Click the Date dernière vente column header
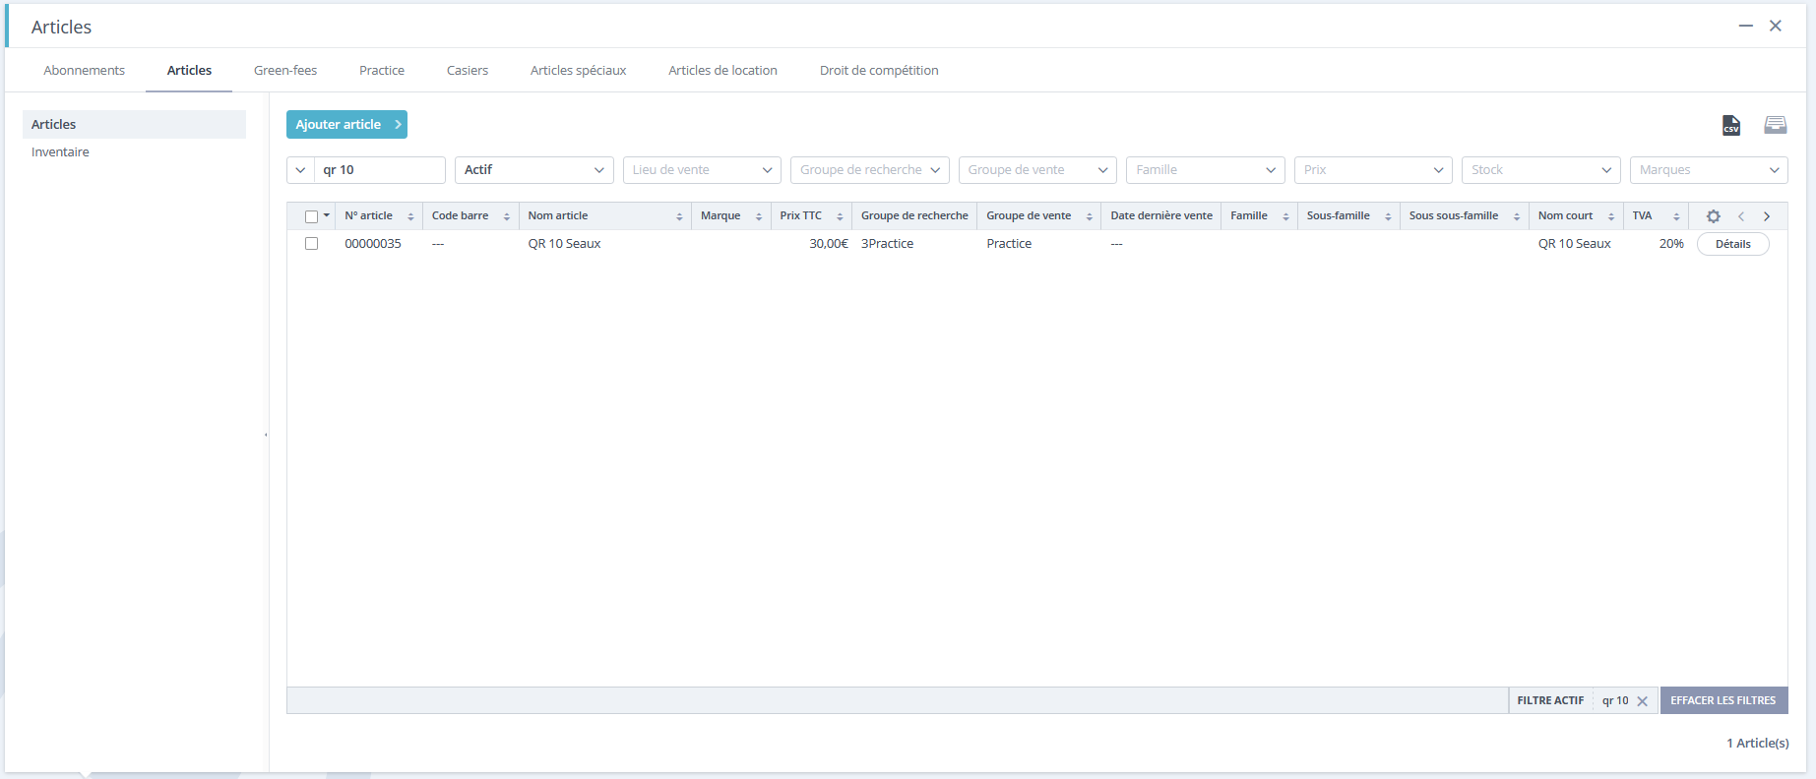Image resolution: width=1816 pixels, height=779 pixels. [1161, 216]
